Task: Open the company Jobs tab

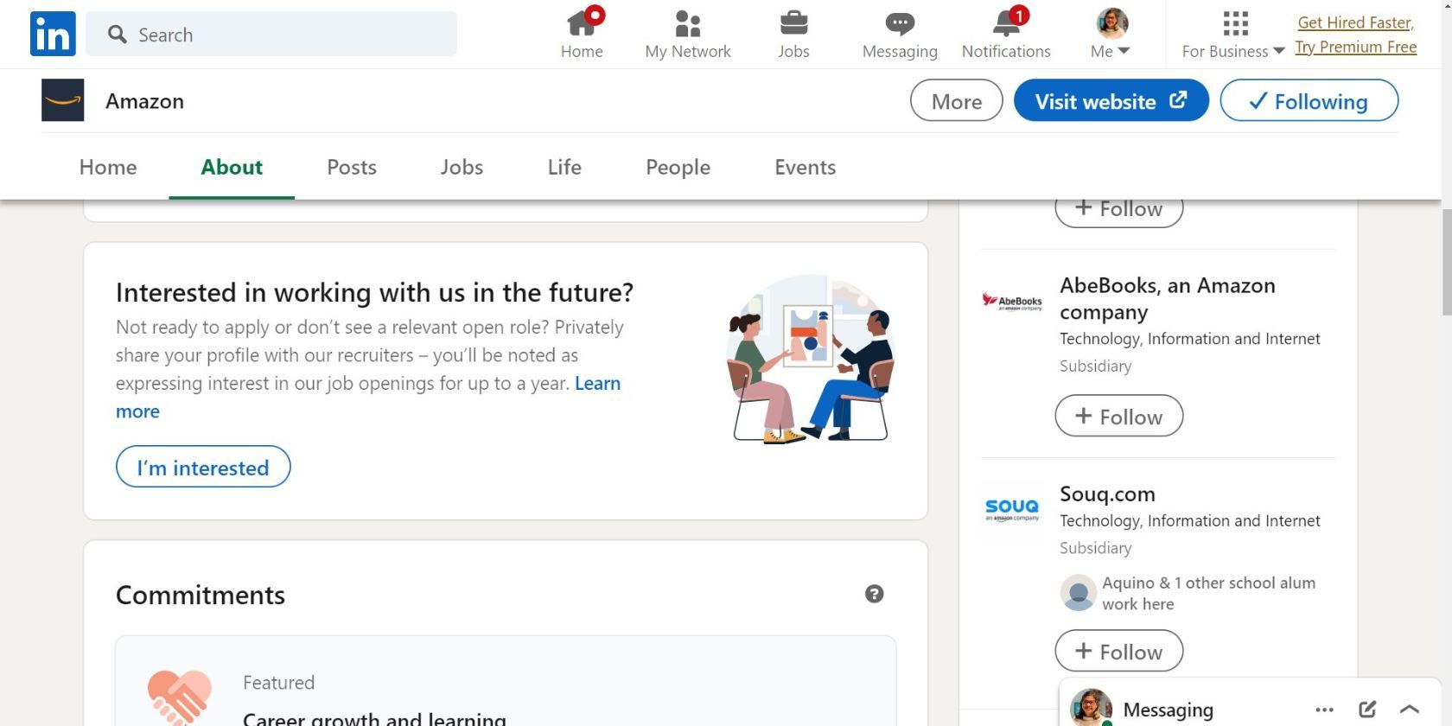Action: (462, 167)
